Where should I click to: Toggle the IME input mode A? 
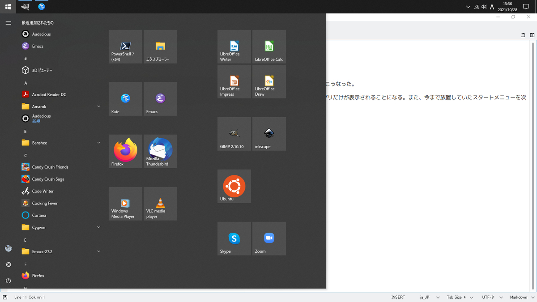tap(492, 7)
